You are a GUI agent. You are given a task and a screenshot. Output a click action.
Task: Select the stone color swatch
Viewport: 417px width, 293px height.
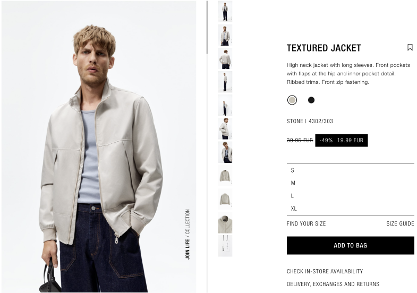point(292,100)
